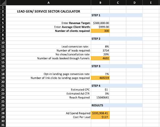Select the link clicks cell 469219

point(100,78)
